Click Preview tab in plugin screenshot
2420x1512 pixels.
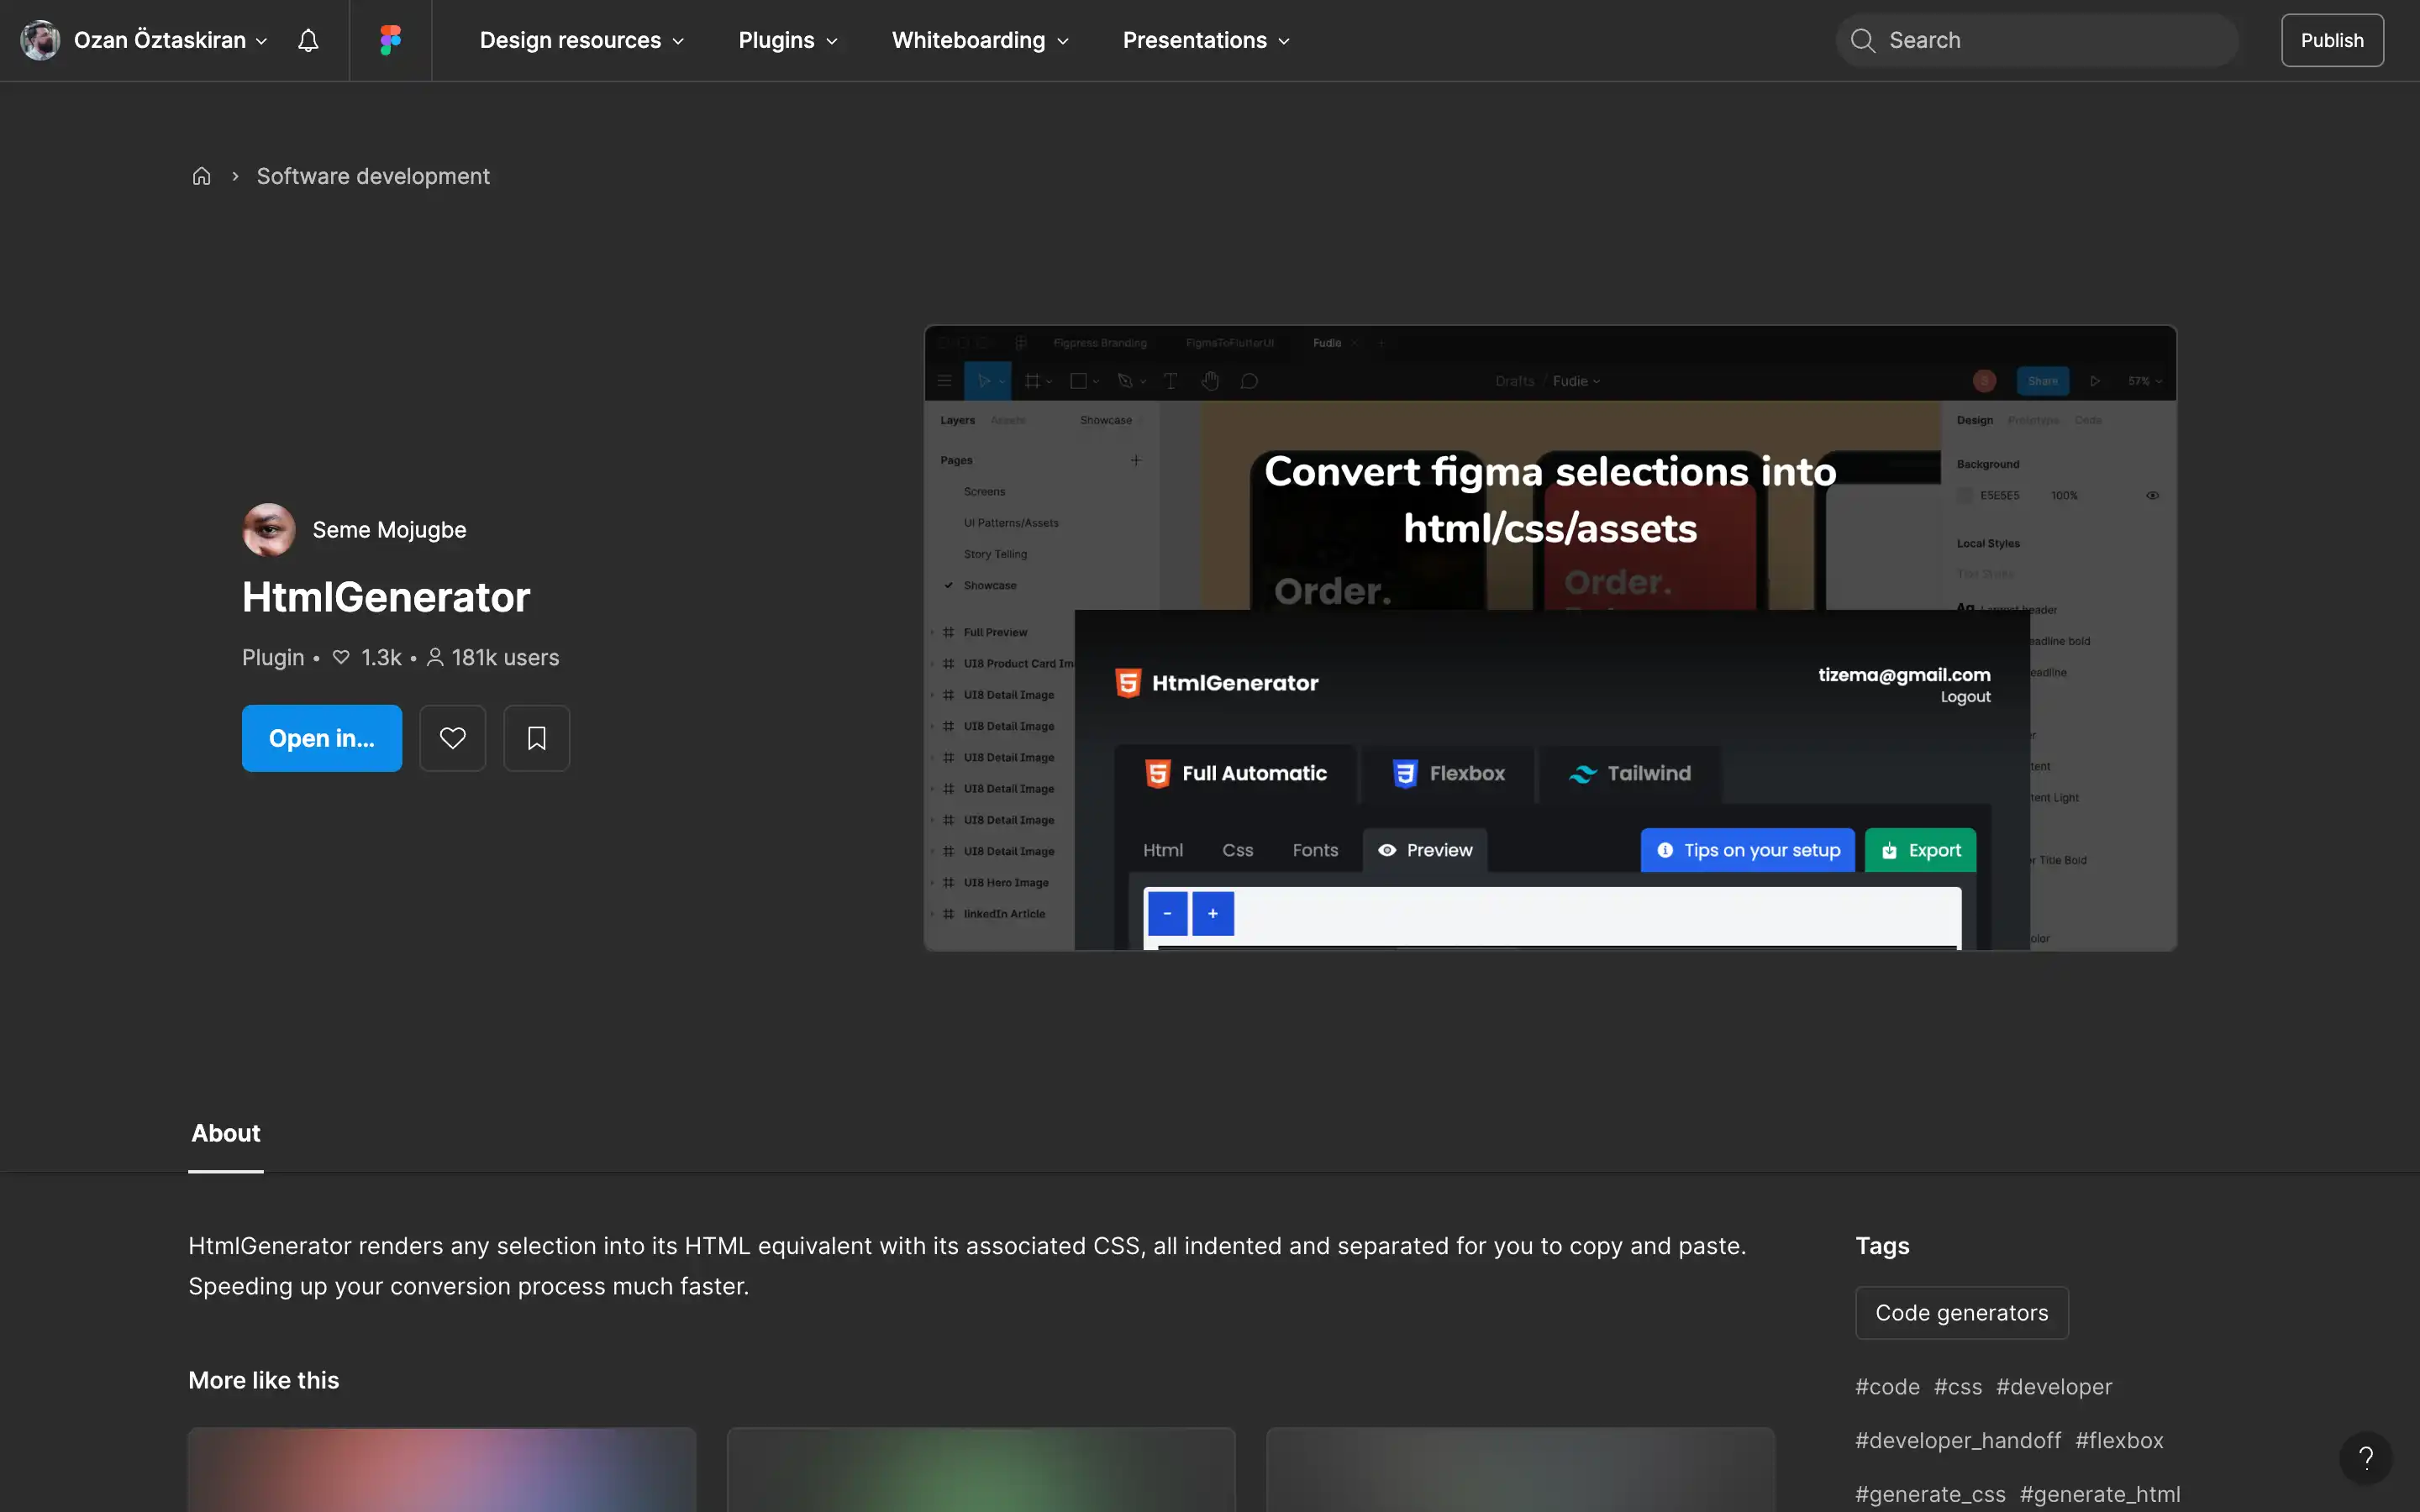tap(1425, 850)
